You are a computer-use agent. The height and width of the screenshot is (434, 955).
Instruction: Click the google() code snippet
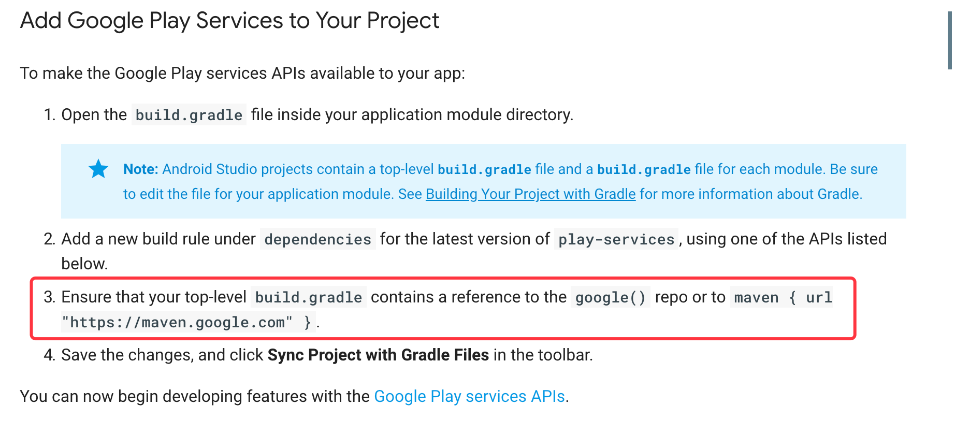tap(610, 297)
